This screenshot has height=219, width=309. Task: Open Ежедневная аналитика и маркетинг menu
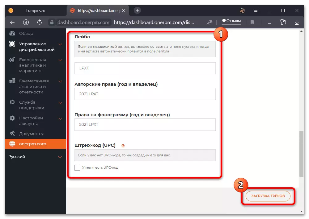32,65
